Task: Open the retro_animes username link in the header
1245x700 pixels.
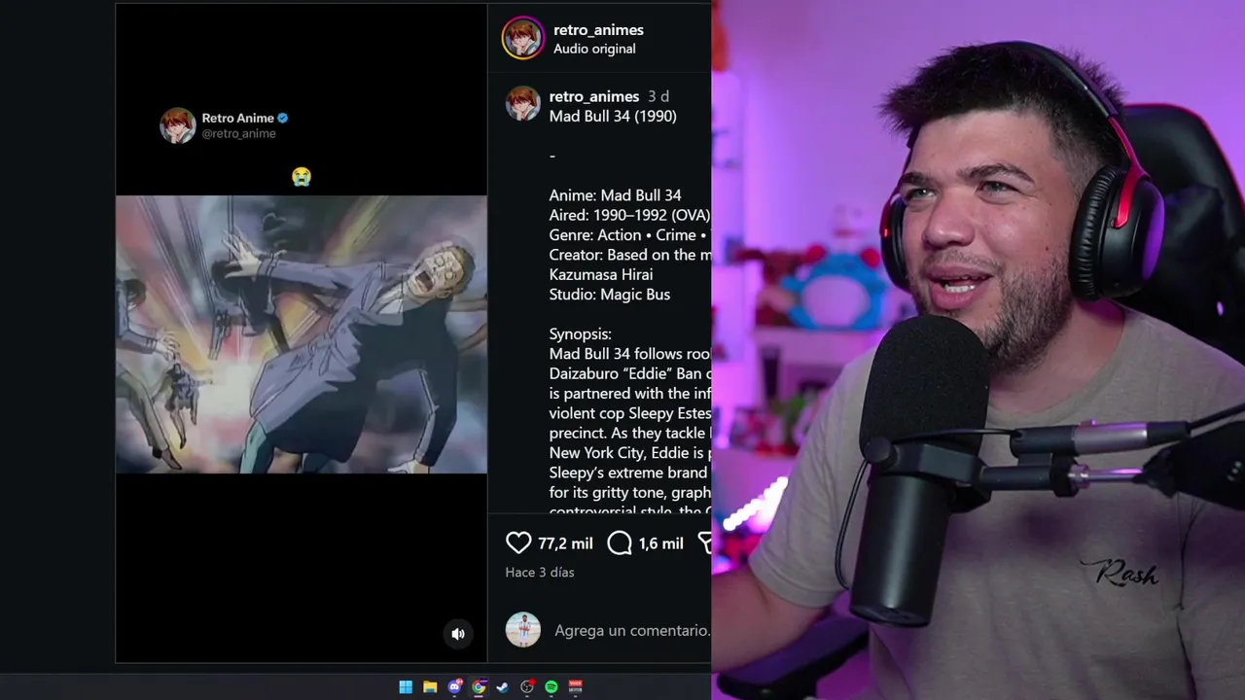Action: click(x=598, y=30)
